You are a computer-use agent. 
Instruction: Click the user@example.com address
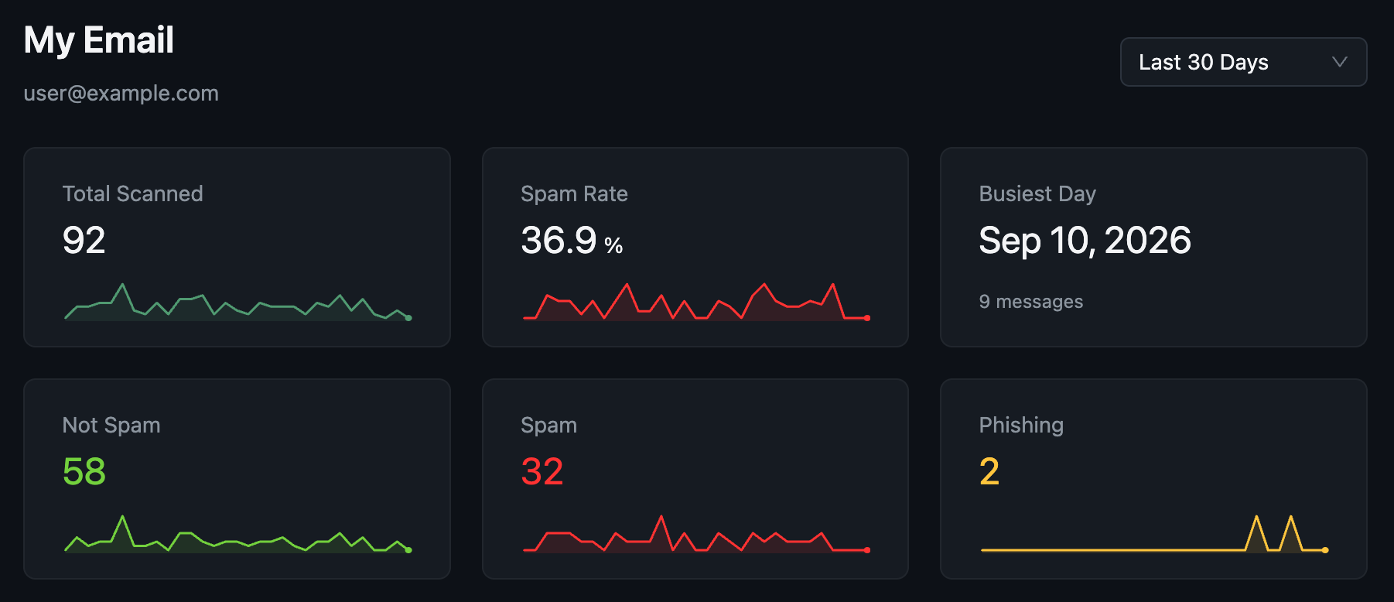[x=121, y=94]
